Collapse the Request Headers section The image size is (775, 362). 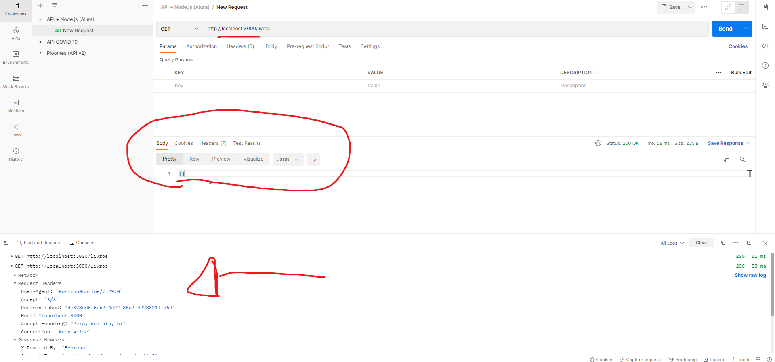15,283
